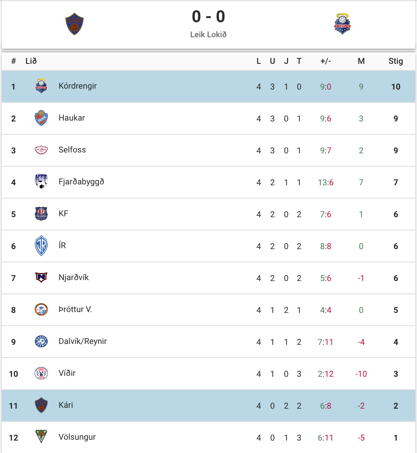Sort by the Stig column header
This screenshot has height=453, width=417.
(396, 61)
